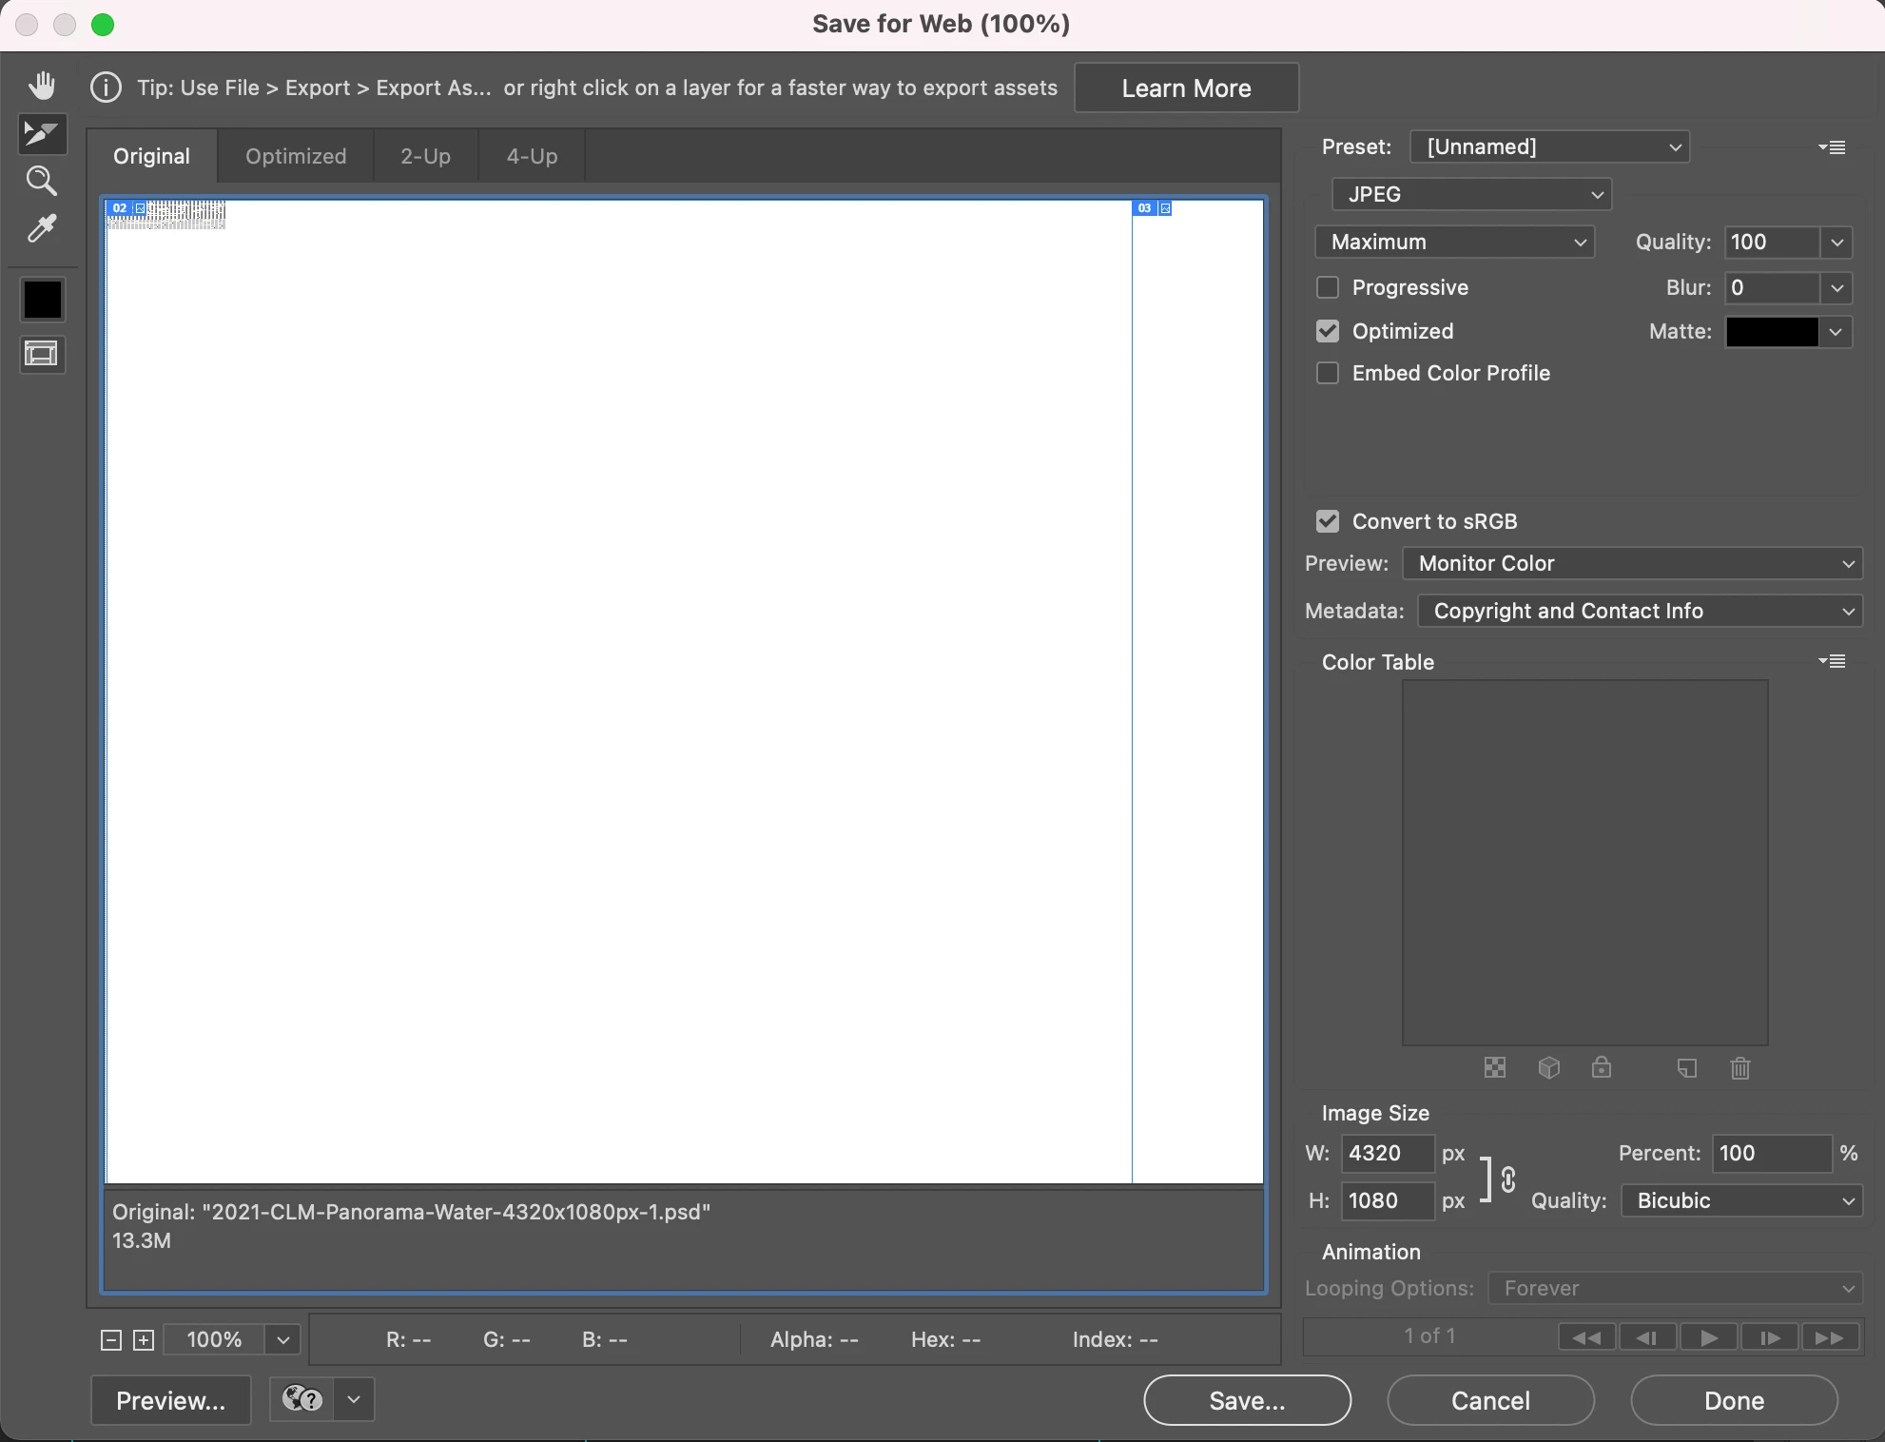Viewport: 1885px width, 1442px height.
Task: Select the Slice Select tool
Action: 41,134
